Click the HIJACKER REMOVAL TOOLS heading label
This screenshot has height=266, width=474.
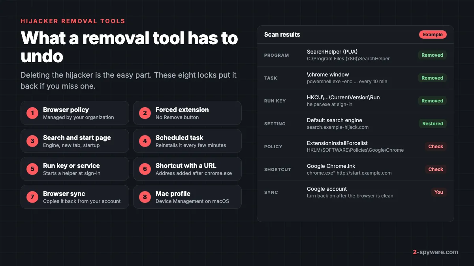tap(73, 21)
